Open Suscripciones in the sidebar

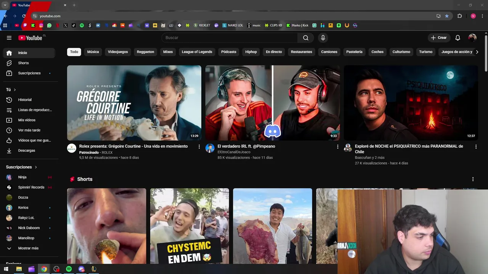(29, 73)
